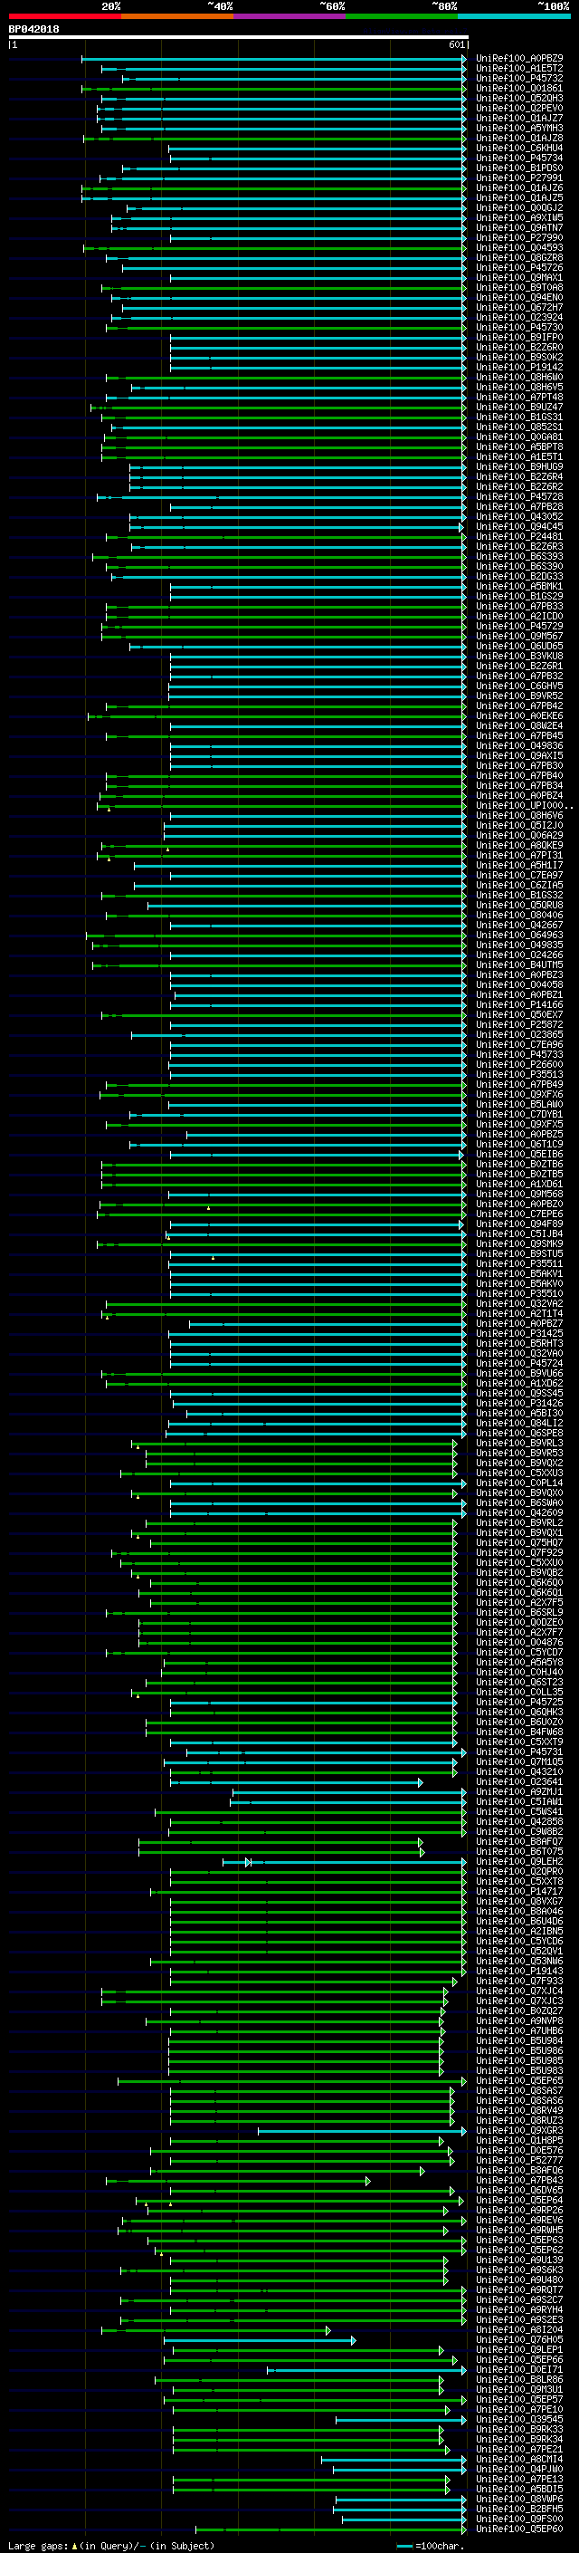
Task: Select the UniRef100_D0EI71 label
Action: [x=519, y=2370]
